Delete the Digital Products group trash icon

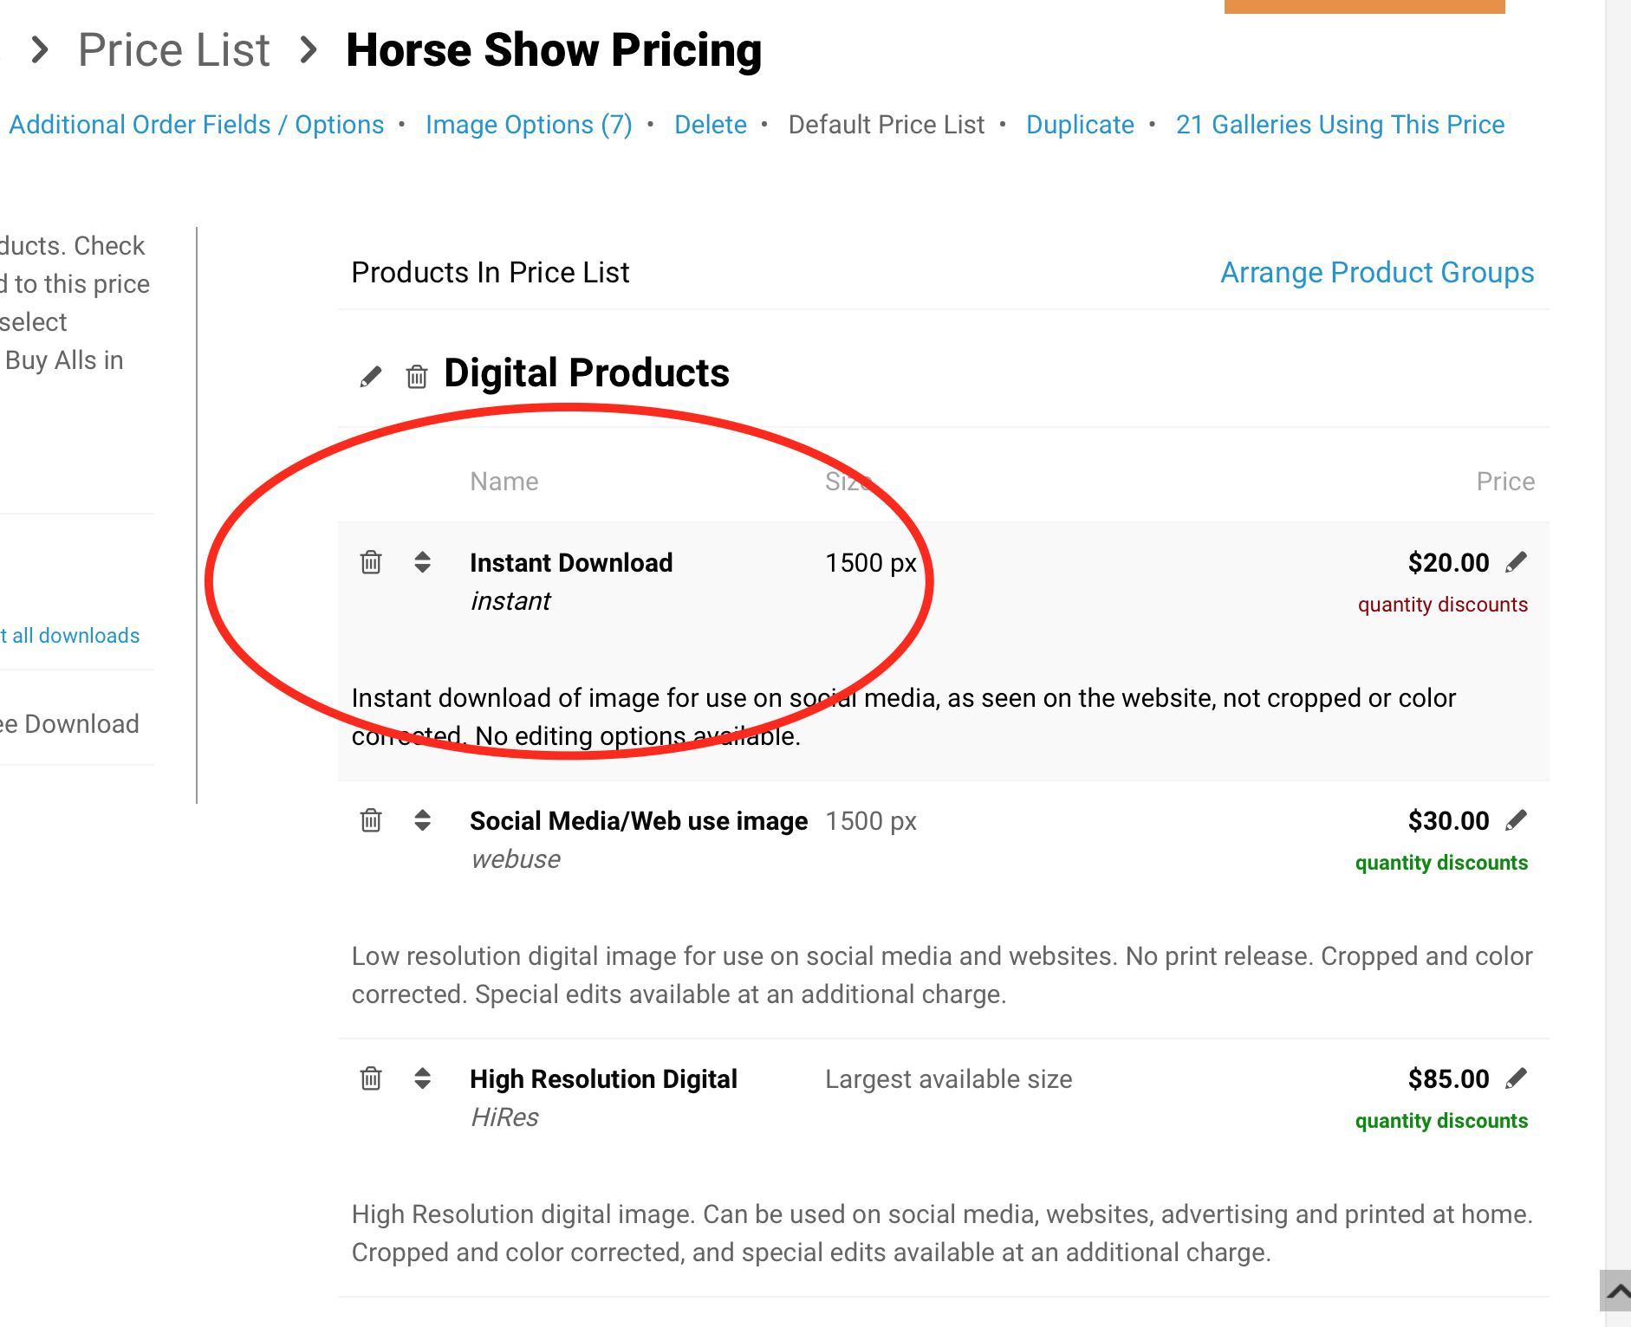(417, 377)
